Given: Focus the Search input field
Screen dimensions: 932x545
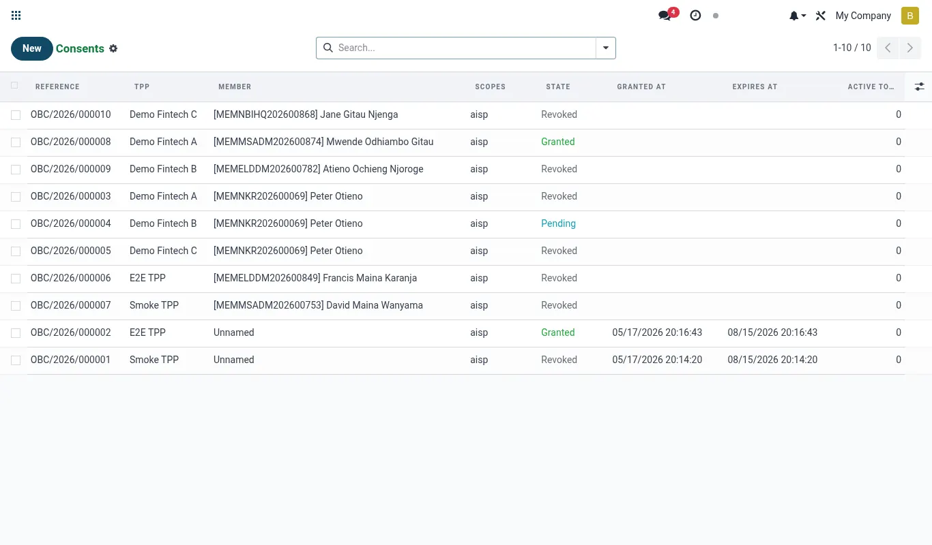Looking at the screenshot, I should pos(464,48).
